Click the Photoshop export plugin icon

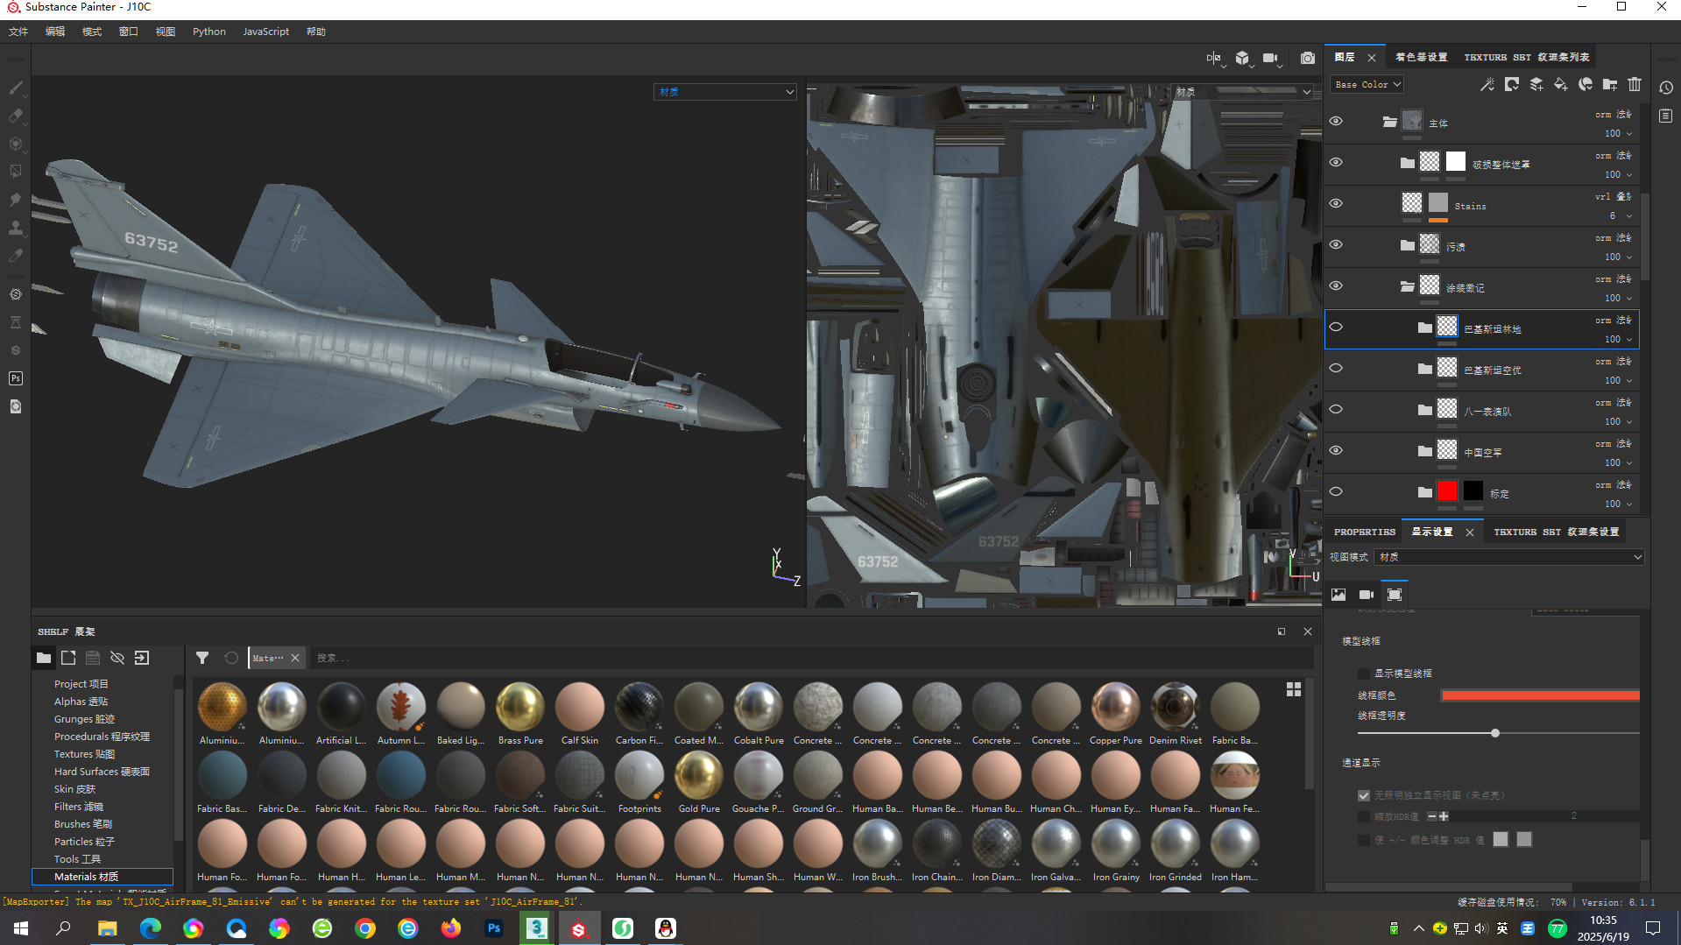pos(16,378)
